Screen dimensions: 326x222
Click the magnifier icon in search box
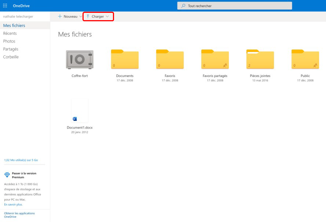click(x=183, y=6)
